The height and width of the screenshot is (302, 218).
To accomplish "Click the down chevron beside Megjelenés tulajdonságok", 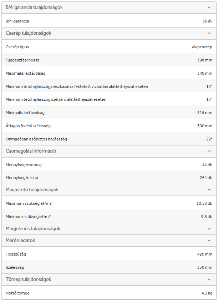I will point(209,229).
